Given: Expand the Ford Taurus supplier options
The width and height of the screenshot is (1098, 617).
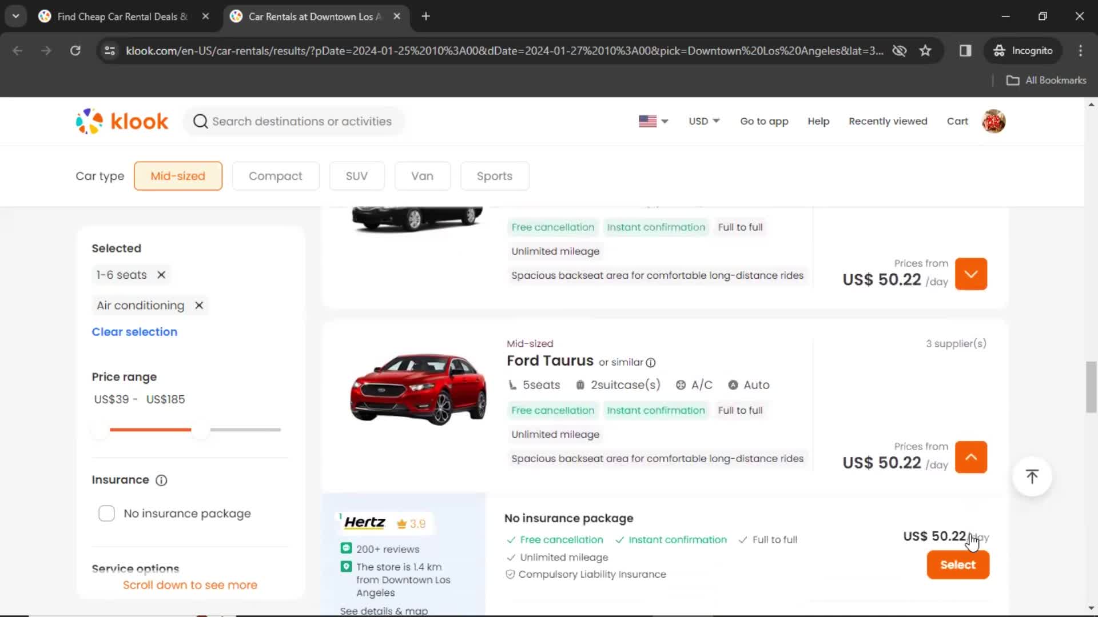Looking at the screenshot, I should click(x=971, y=457).
